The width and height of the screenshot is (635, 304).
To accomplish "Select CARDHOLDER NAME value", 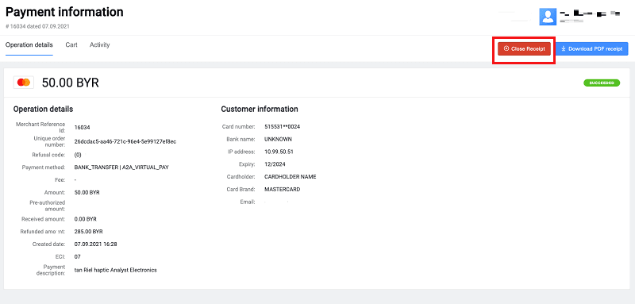I will click(x=291, y=177).
